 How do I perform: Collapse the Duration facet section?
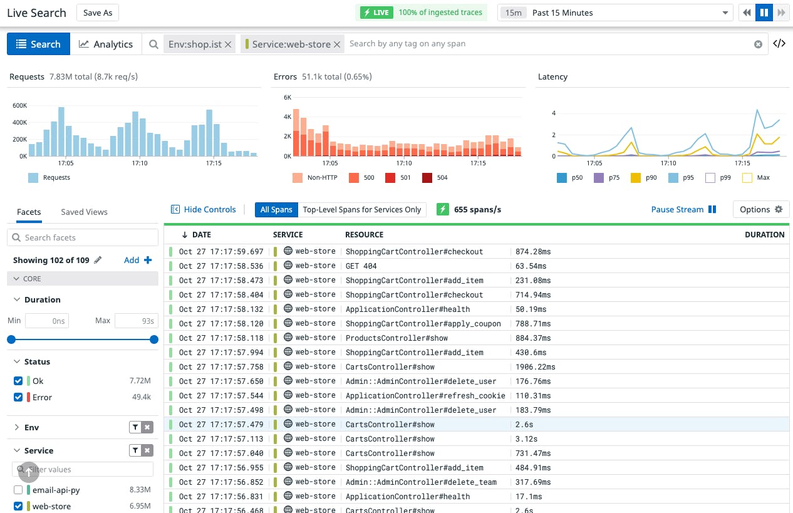coord(17,299)
